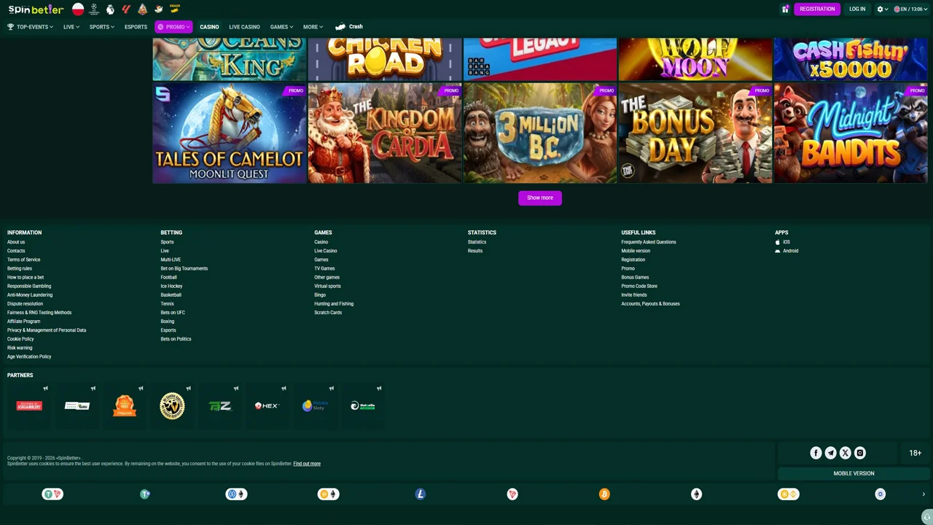
Task: Open the HEX partner logo
Action: 268,406
